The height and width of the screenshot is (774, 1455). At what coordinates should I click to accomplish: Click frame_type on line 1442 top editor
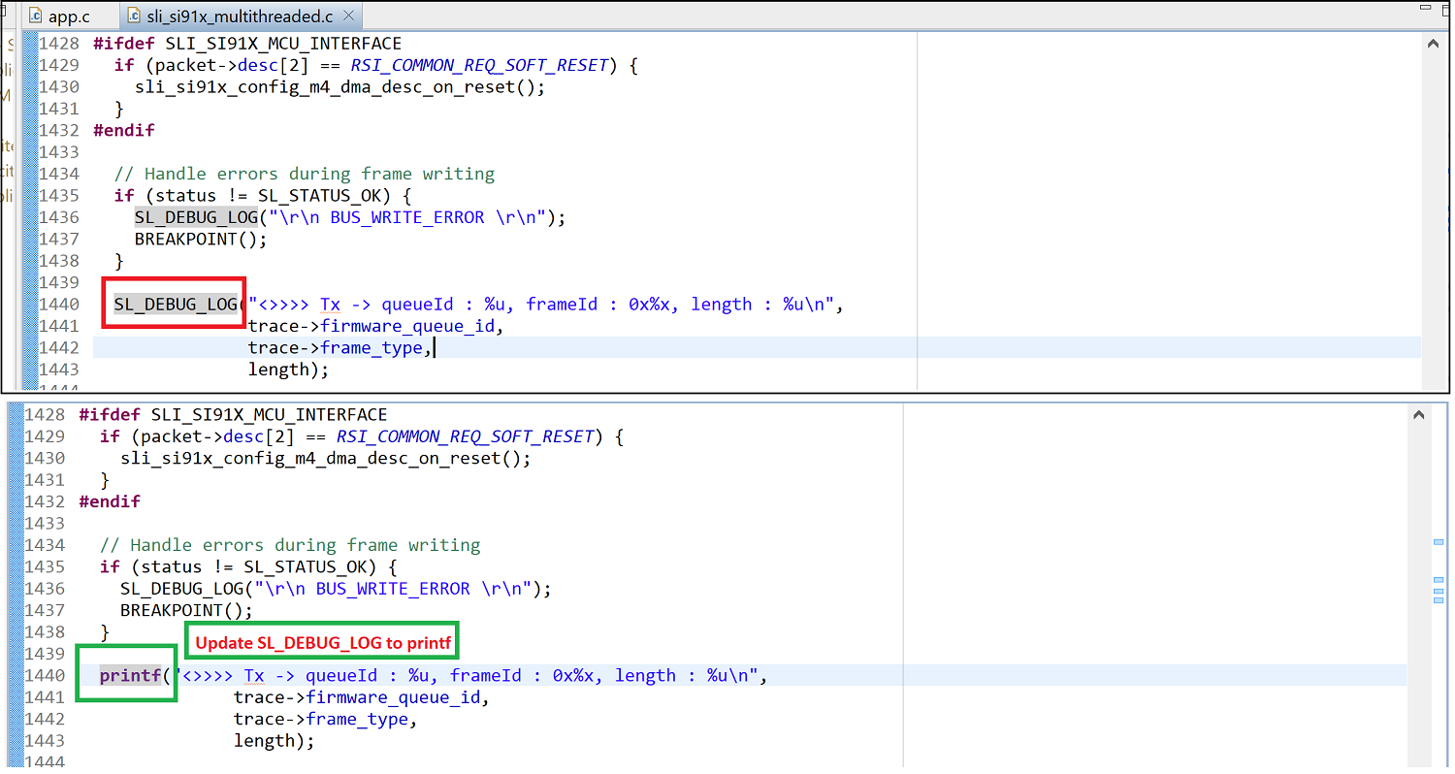[375, 348]
